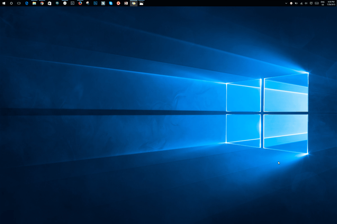Open File Explorer from taskbar

(34, 3)
